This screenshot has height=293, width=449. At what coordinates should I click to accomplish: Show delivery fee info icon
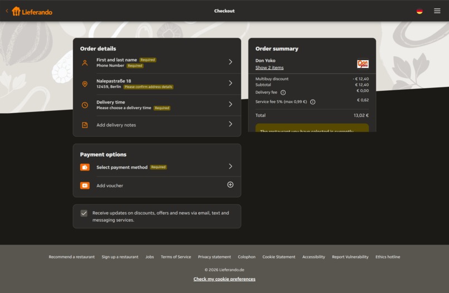point(283,92)
